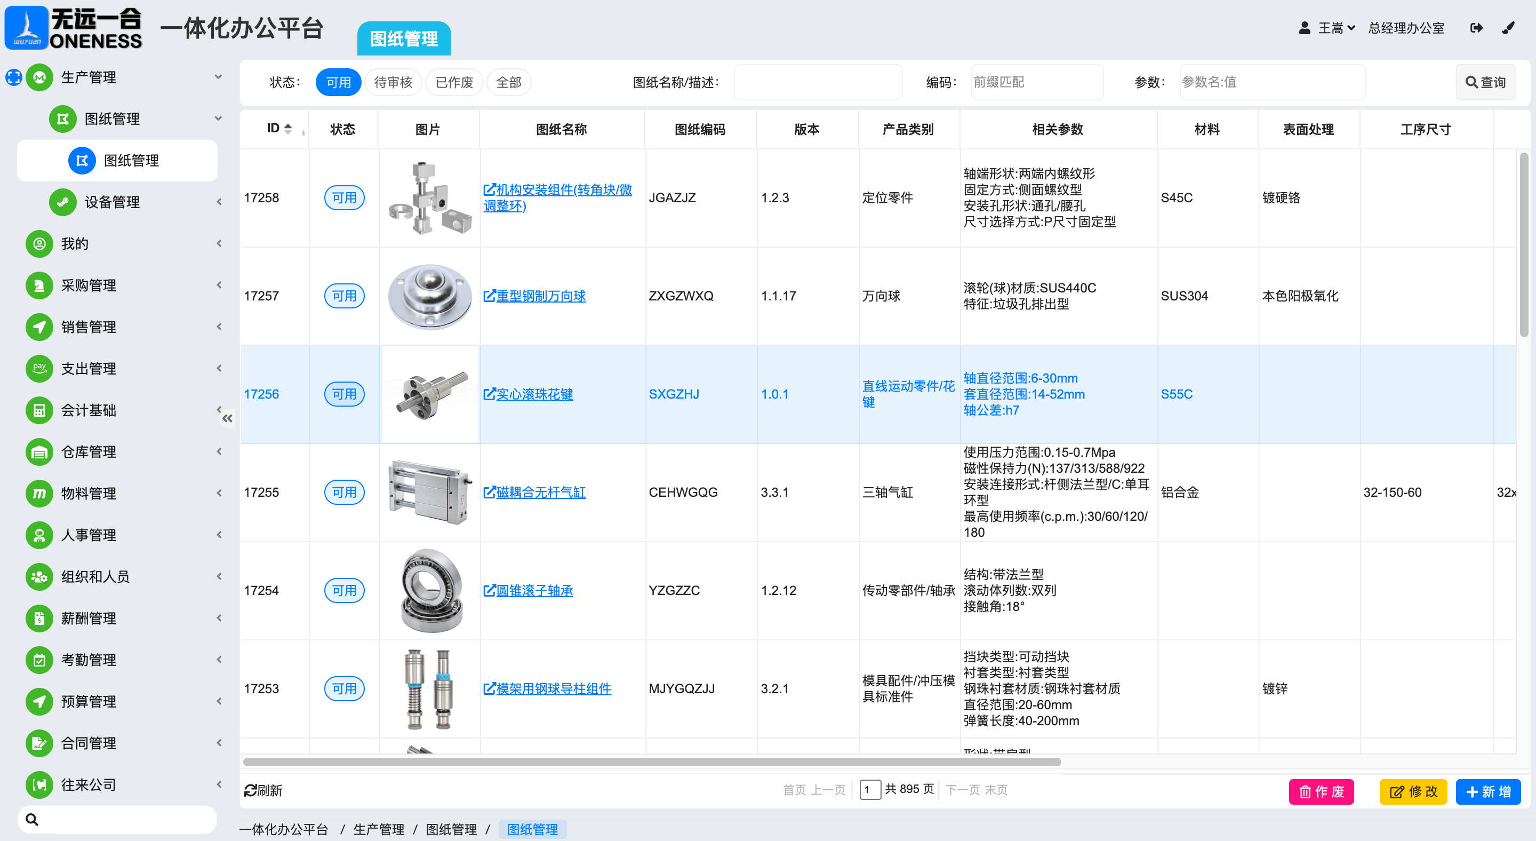
Task: Click the 支出管理 pay icon
Action: pyautogui.click(x=39, y=368)
